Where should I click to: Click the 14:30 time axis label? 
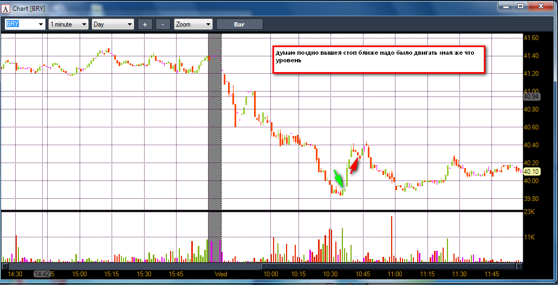click(x=15, y=274)
